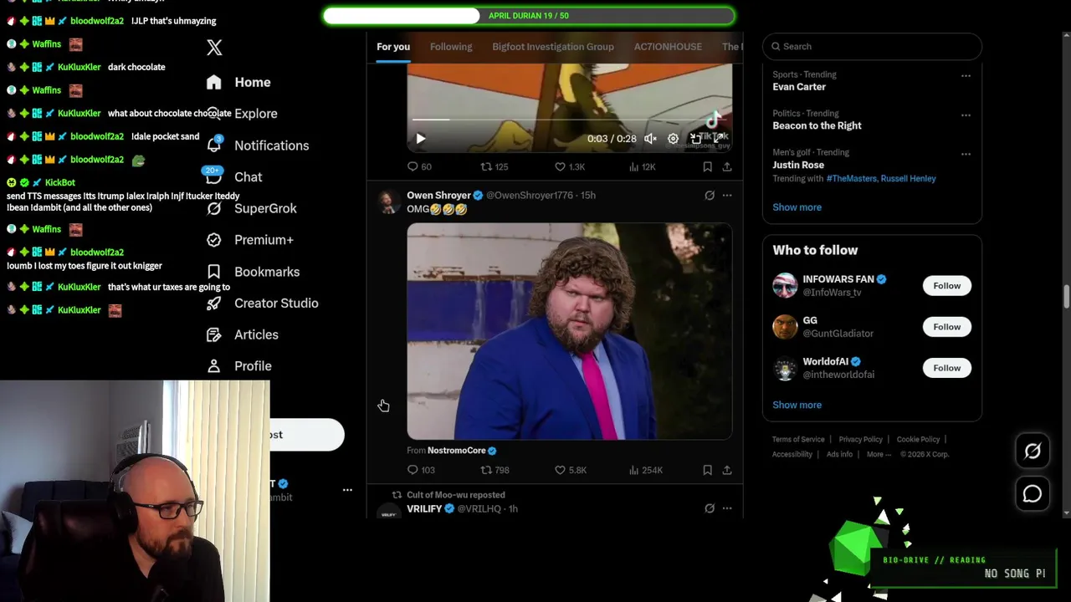Bookmark Owen Shroyer post
Viewport: 1071px width, 602px height.
[x=707, y=470]
